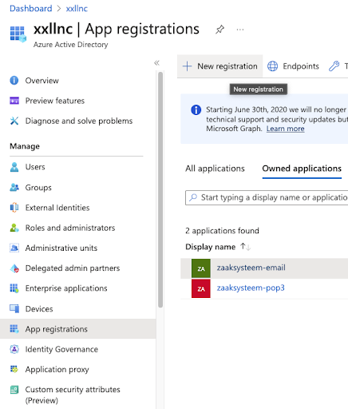
Task: Select App registrations in the sidebar
Action: coord(77,329)
